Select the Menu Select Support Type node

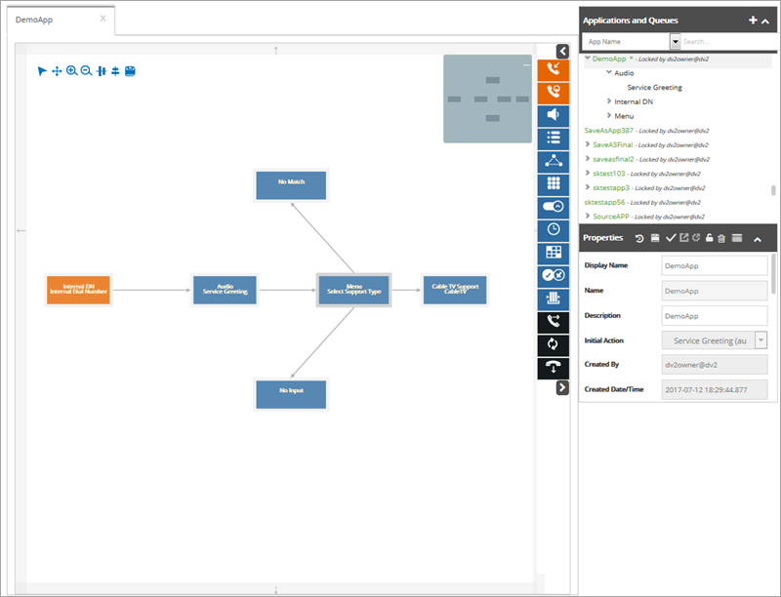pos(353,290)
